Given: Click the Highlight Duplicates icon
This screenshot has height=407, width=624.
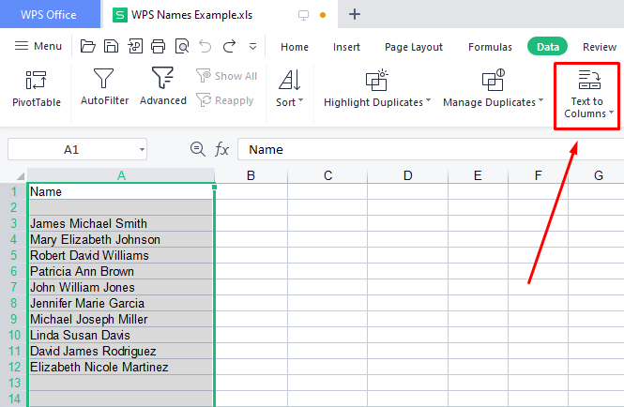Looking at the screenshot, I should coord(376,80).
